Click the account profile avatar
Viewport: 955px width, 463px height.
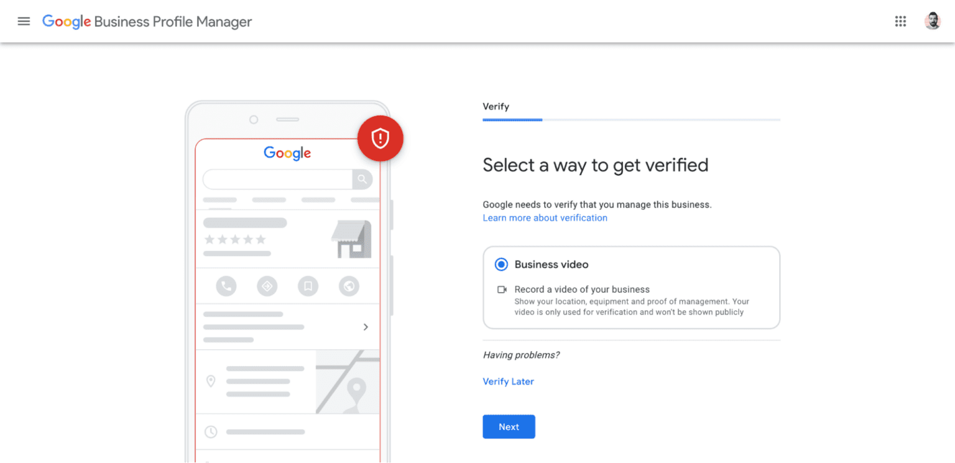[932, 21]
